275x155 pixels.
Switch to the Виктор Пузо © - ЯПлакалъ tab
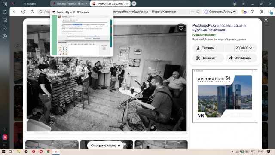70,4
